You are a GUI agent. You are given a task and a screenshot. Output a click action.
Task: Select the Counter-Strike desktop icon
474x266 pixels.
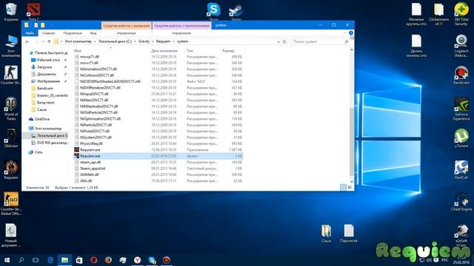[11, 75]
